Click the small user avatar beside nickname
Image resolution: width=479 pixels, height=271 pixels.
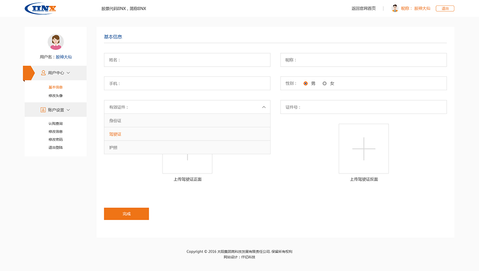click(x=395, y=8)
